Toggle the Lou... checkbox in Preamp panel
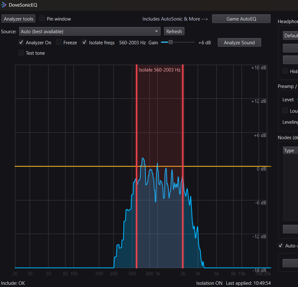Screen dimensions: 298x287 [x=285, y=110]
